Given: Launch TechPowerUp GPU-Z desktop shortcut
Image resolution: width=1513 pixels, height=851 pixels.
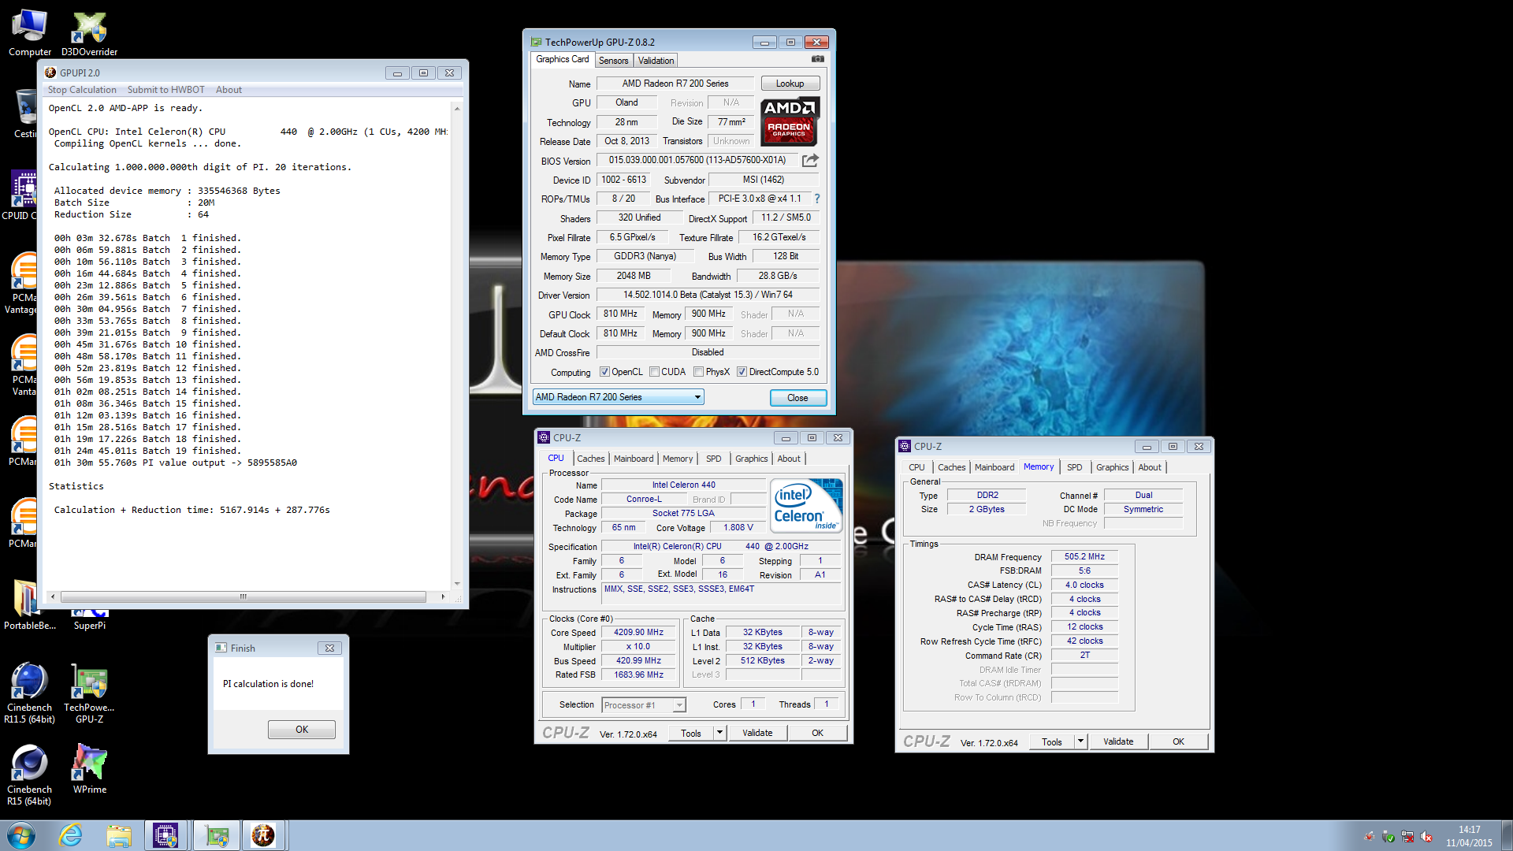Looking at the screenshot, I should tap(89, 693).
